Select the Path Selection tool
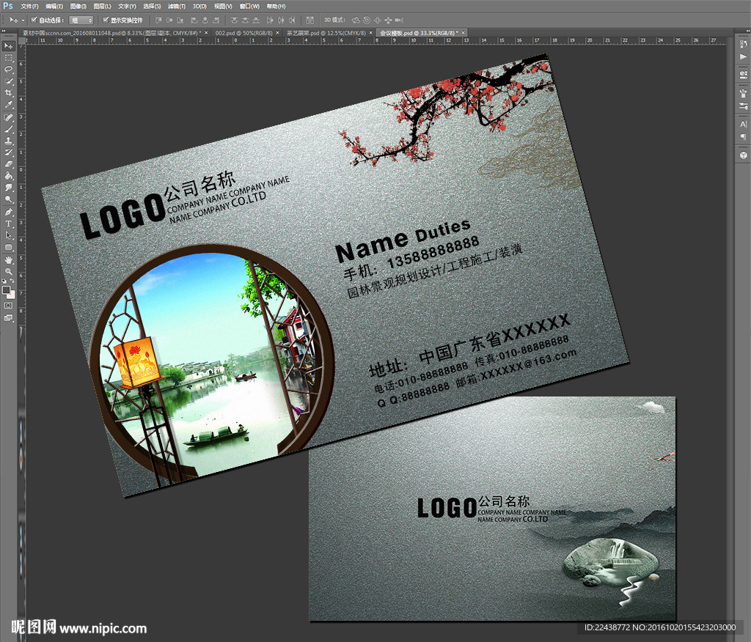Viewport: 751px width, 642px height. point(8,235)
